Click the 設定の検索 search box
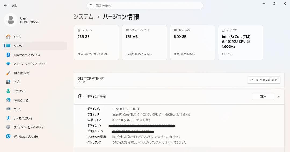 point(145,6)
